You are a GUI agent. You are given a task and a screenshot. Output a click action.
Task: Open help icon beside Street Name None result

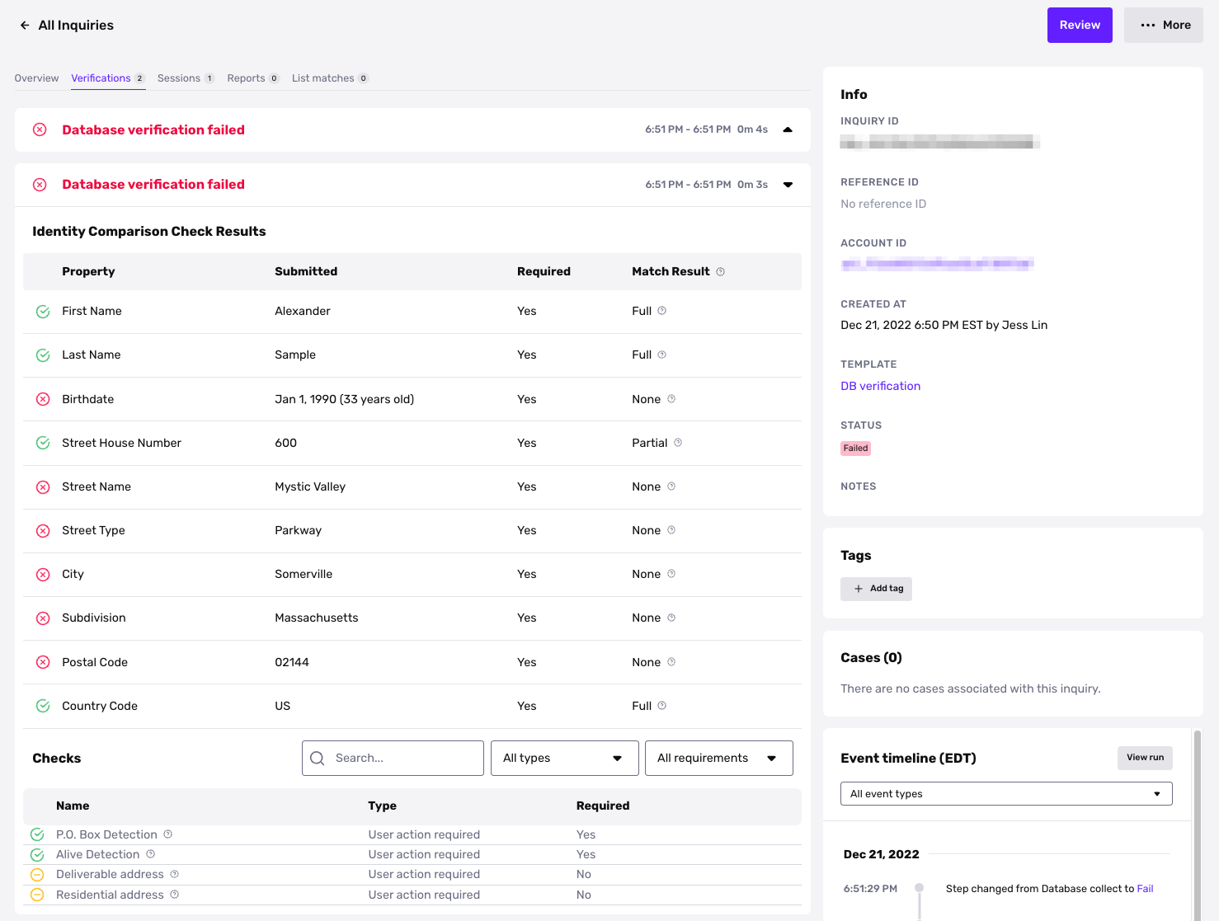pos(671,486)
